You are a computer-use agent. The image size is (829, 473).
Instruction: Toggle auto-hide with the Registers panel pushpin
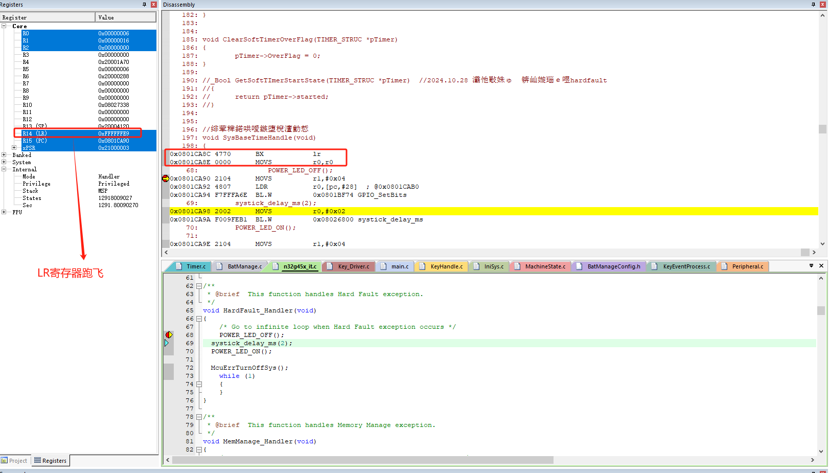tap(145, 5)
